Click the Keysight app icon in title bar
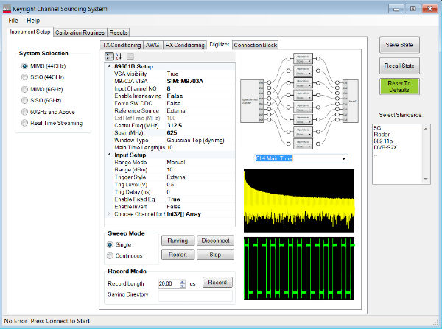Viewport: 442px width, 329px height. 7,8
